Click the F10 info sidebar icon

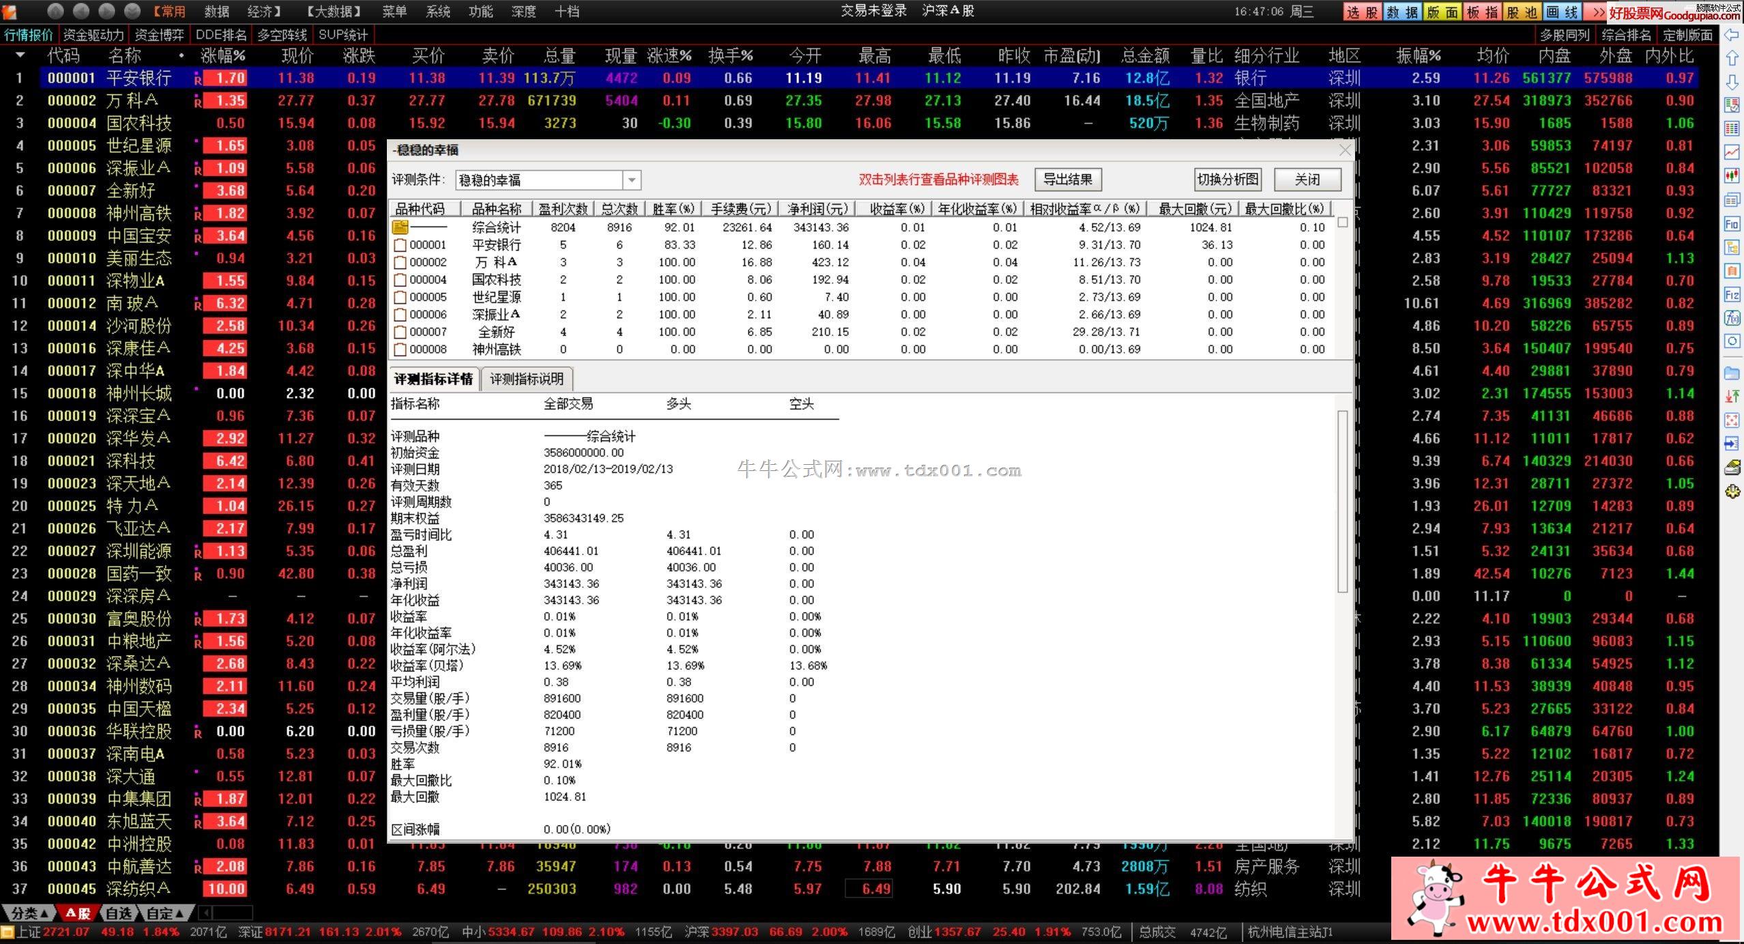(x=1732, y=224)
